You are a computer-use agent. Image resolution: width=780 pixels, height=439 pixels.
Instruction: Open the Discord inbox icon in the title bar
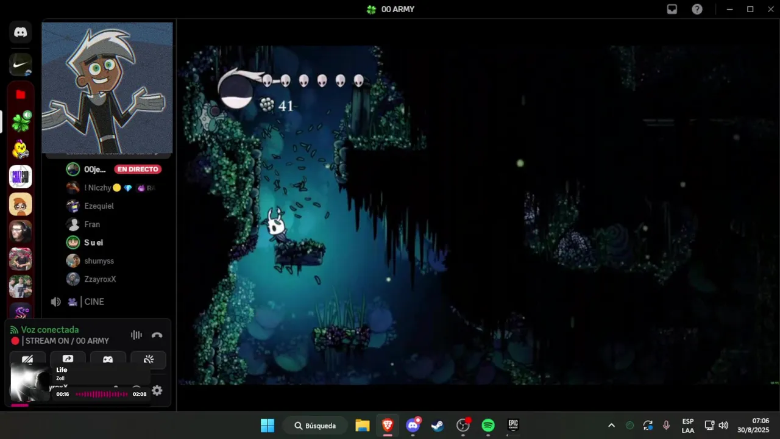[x=672, y=9]
